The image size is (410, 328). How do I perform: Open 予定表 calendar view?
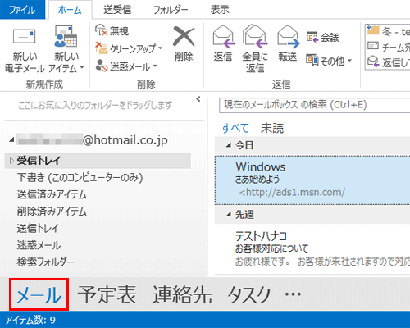(x=107, y=294)
